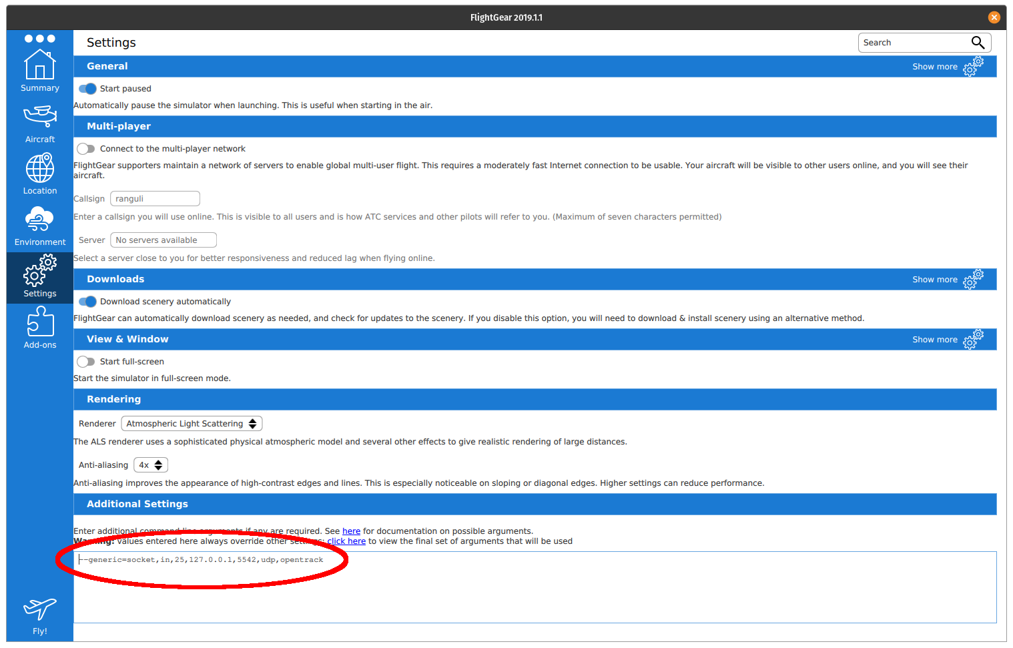Open the Add-ons puzzle piece icon
The width and height of the screenshot is (1013, 648).
pyautogui.click(x=40, y=322)
